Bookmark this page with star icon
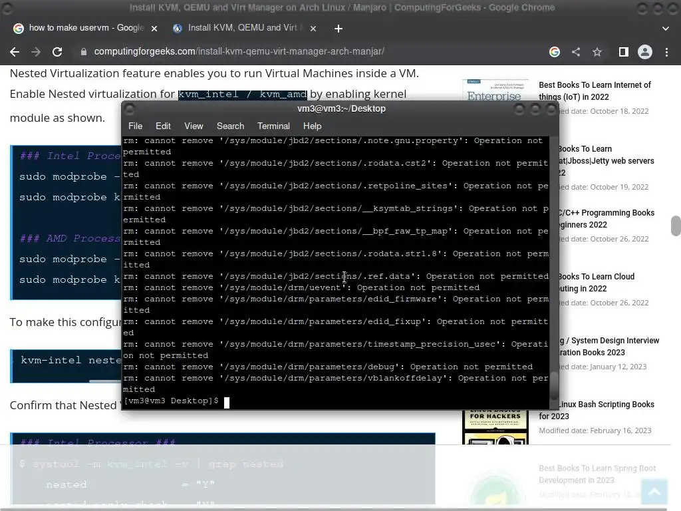The width and height of the screenshot is (681, 511). click(597, 52)
